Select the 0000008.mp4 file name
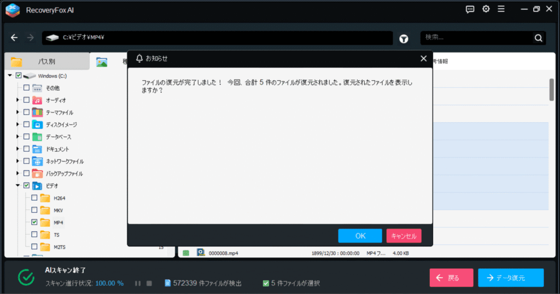This screenshot has height=294, width=560. click(223, 253)
